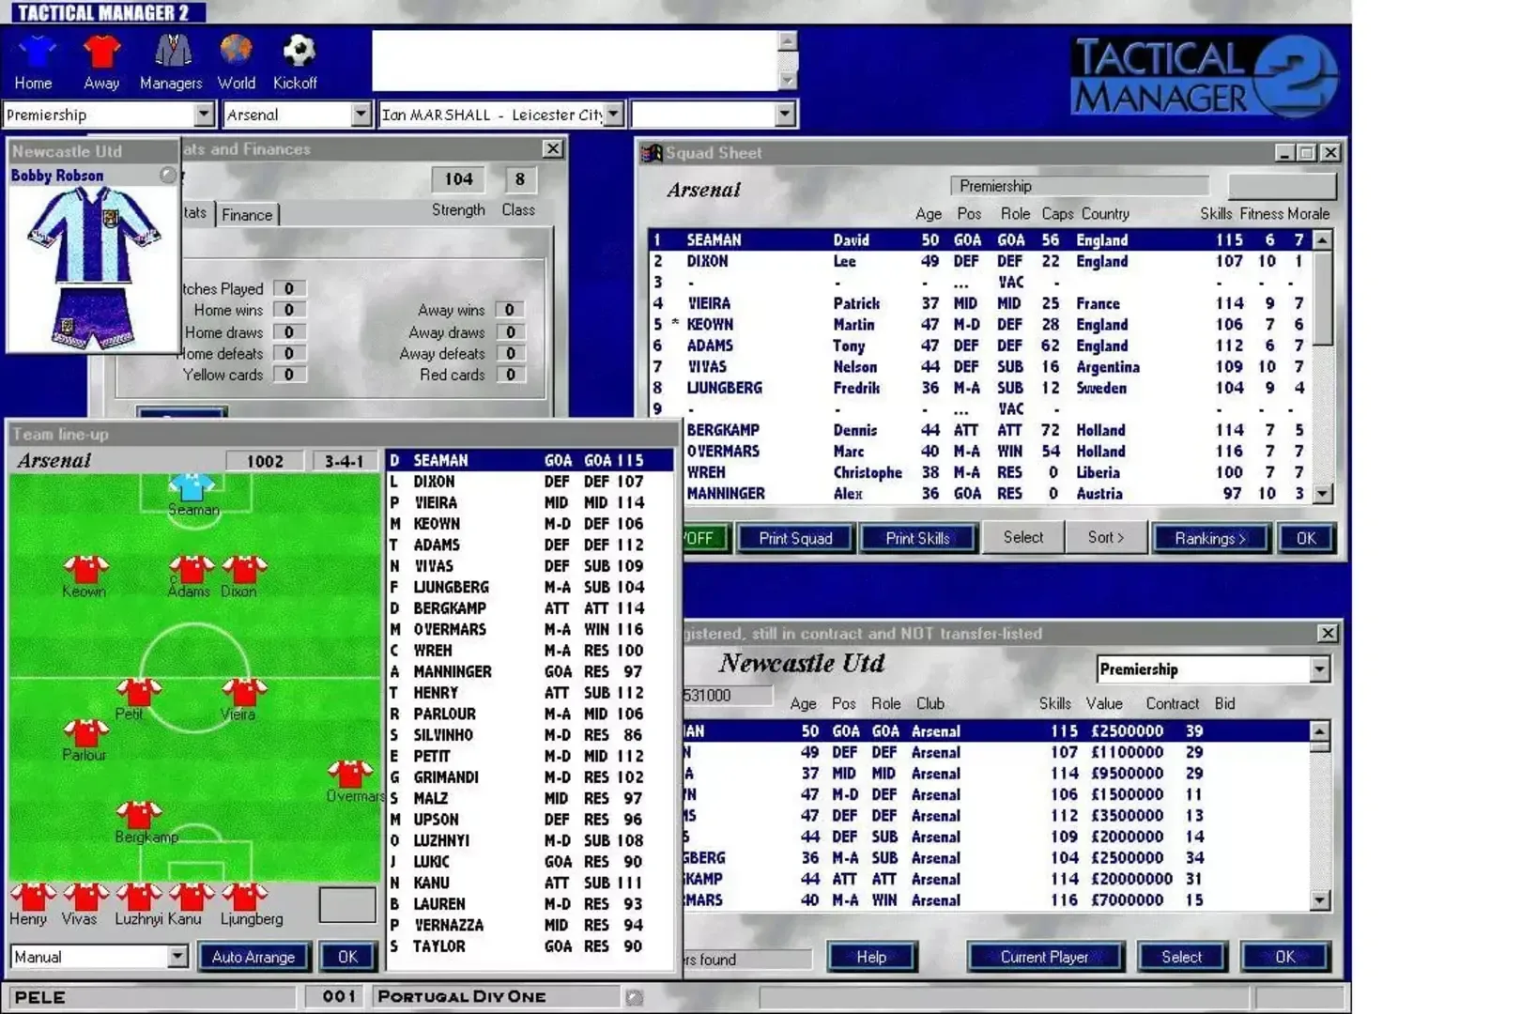Switch to the Finance tab
Image resolution: width=1521 pixels, height=1014 pixels.
(x=247, y=215)
